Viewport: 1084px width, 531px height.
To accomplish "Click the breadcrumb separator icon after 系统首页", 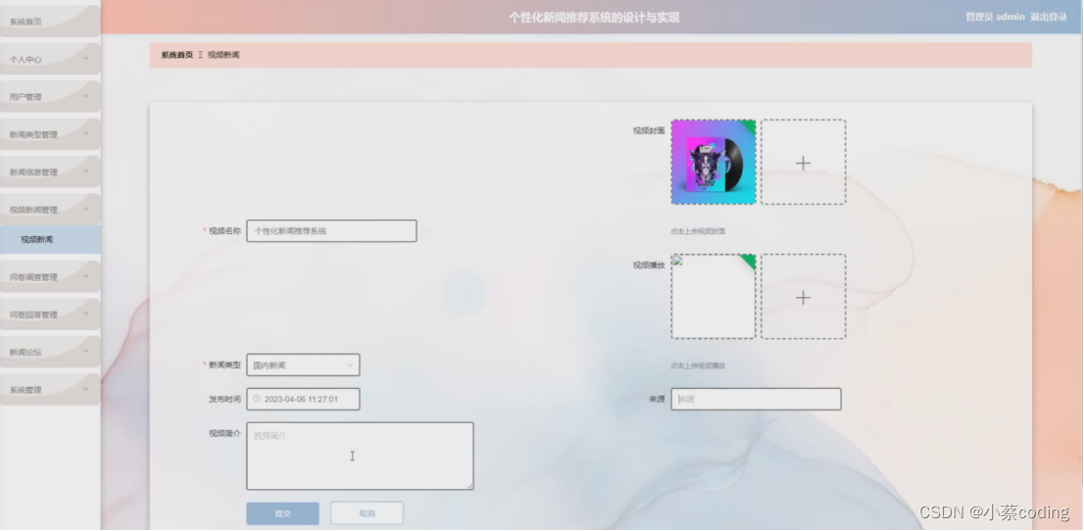I will pyautogui.click(x=200, y=55).
